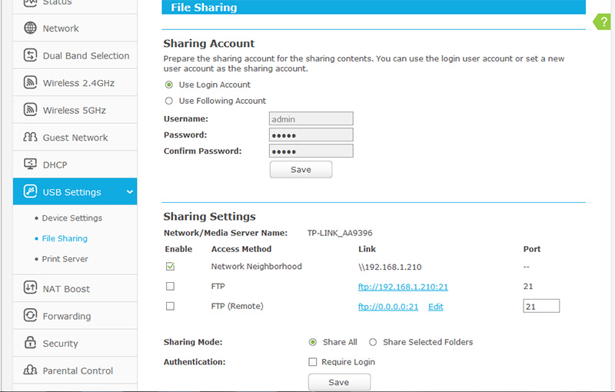The width and height of the screenshot is (615, 392).
Task: Save the Sharing Account settings
Action: point(301,170)
